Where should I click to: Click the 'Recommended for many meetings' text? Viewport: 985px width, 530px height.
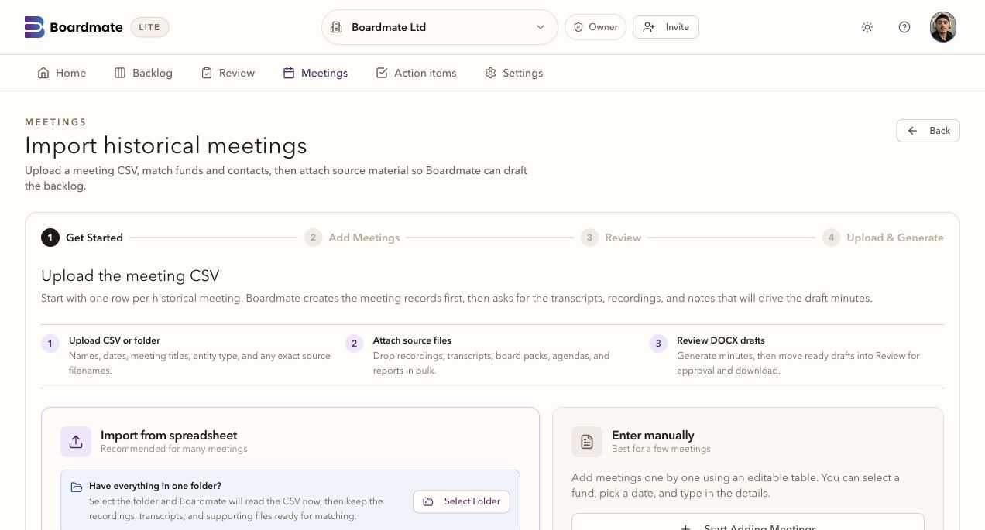pos(174,449)
